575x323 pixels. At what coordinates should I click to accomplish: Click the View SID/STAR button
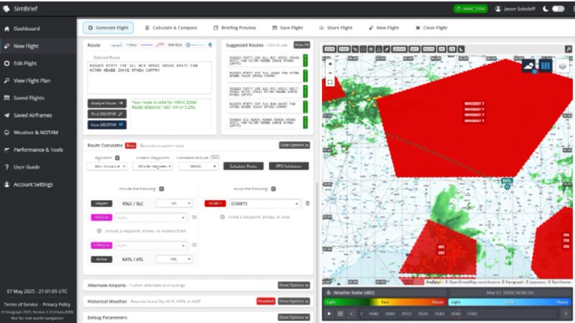tap(107, 125)
